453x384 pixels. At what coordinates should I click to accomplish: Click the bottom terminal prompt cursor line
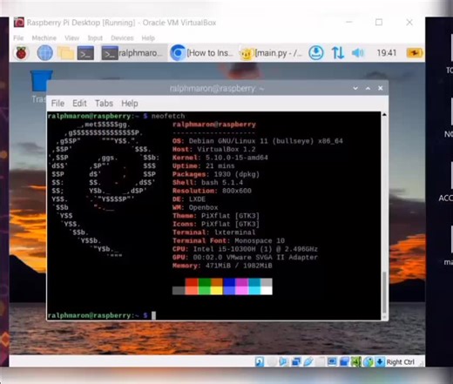click(x=102, y=315)
